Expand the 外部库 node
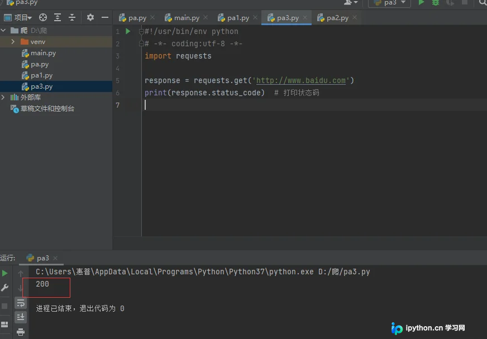The width and height of the screenshot is (487, 339). (x=3, y=98)
